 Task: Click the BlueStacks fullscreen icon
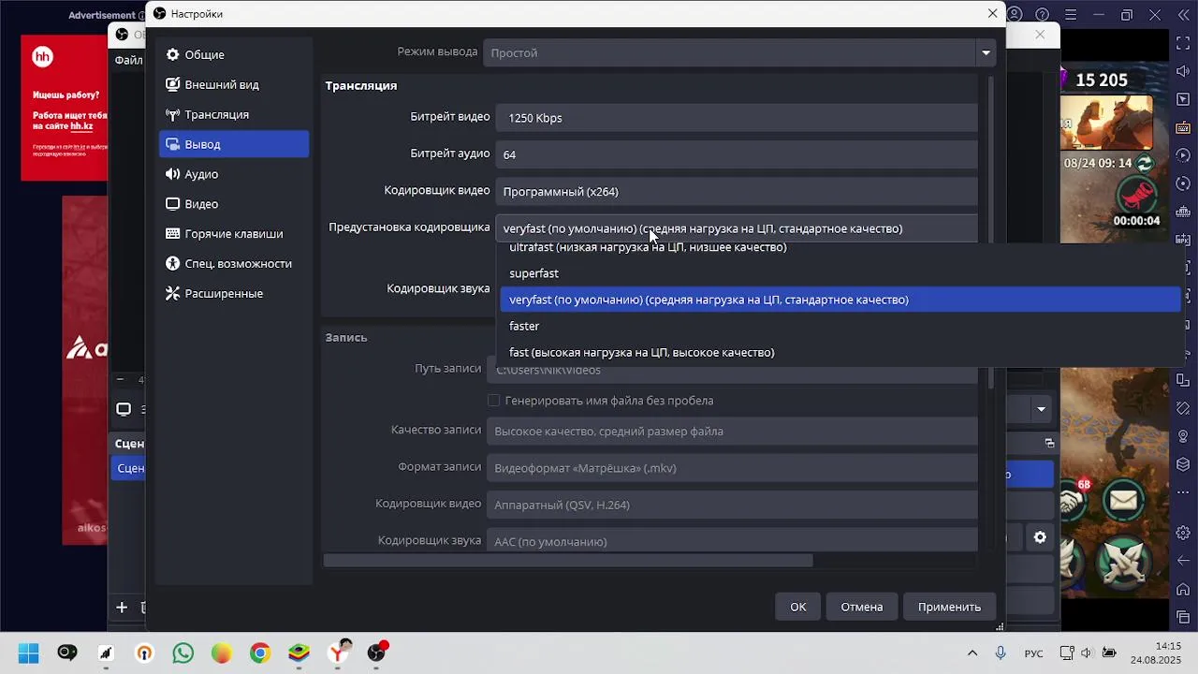click(x=1184, y=43)
